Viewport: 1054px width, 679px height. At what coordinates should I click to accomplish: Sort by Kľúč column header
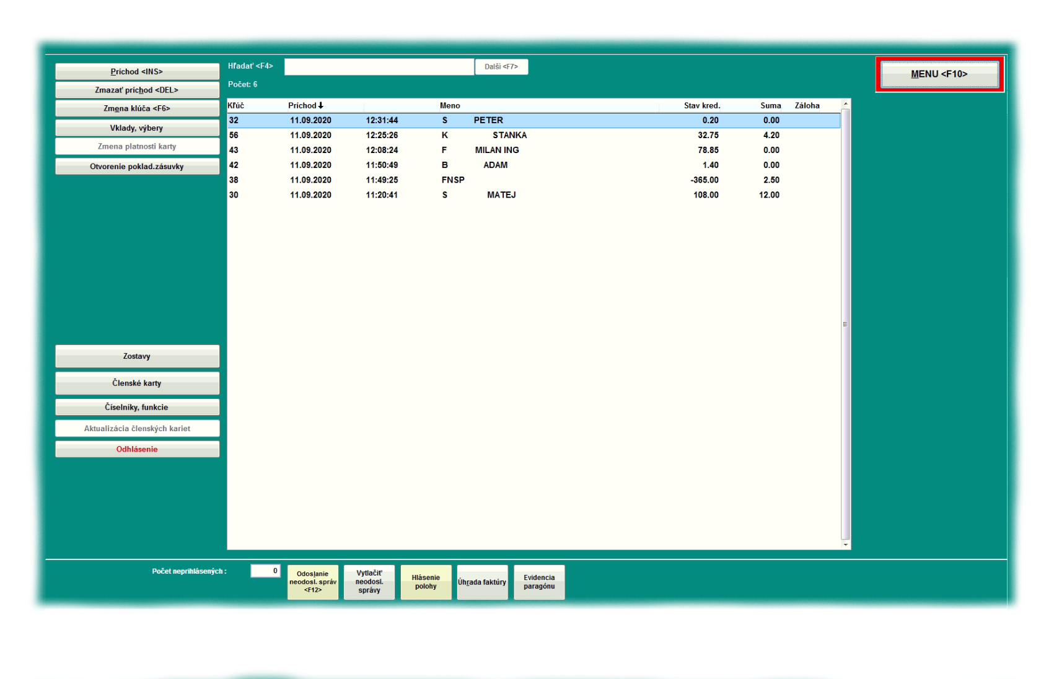[236, 106]
